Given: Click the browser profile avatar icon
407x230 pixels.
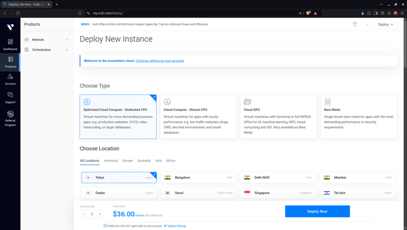Looking at the screenshot, I should click(395, 13).
